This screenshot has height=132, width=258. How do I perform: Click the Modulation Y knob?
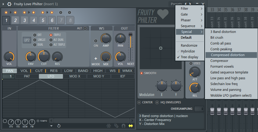176,86
